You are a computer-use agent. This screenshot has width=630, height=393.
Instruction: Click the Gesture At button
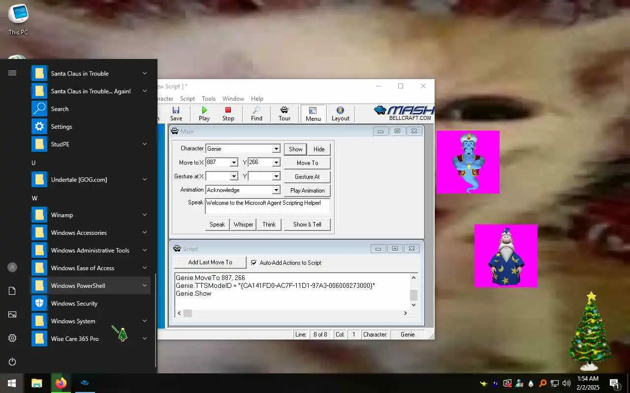[307, 176]
